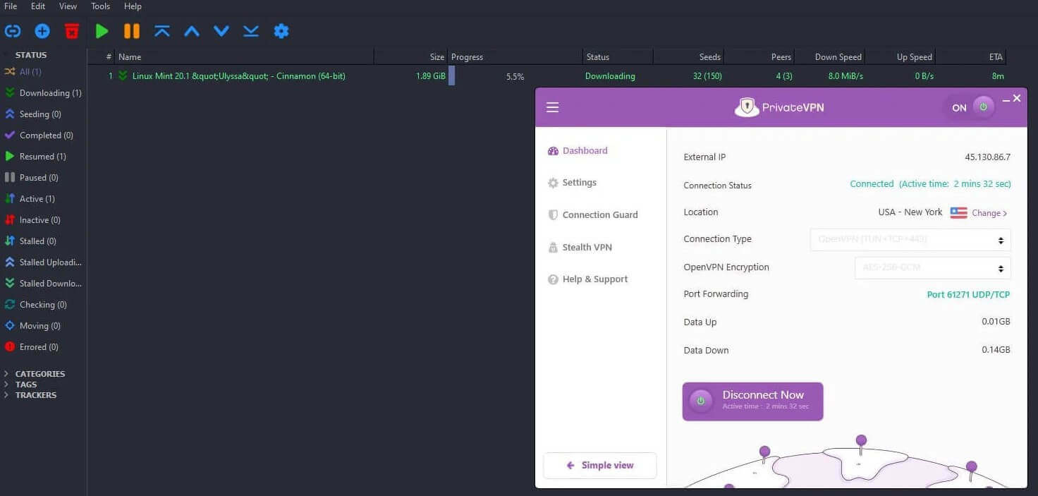Viewport: 1038px width, 496px height.
Task: Sort by Seeds column header
Action: (688, 57)
